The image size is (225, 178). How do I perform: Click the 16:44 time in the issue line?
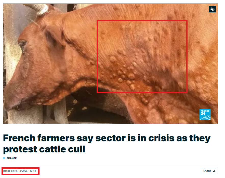click(33, 171)
